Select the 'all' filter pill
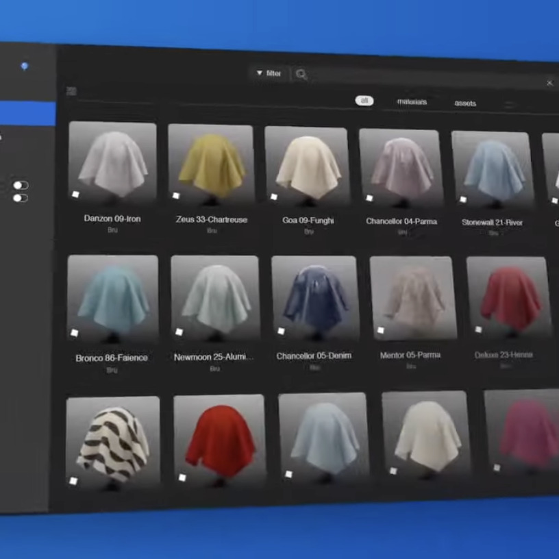 pyautogui.click(x=364, y=101)
